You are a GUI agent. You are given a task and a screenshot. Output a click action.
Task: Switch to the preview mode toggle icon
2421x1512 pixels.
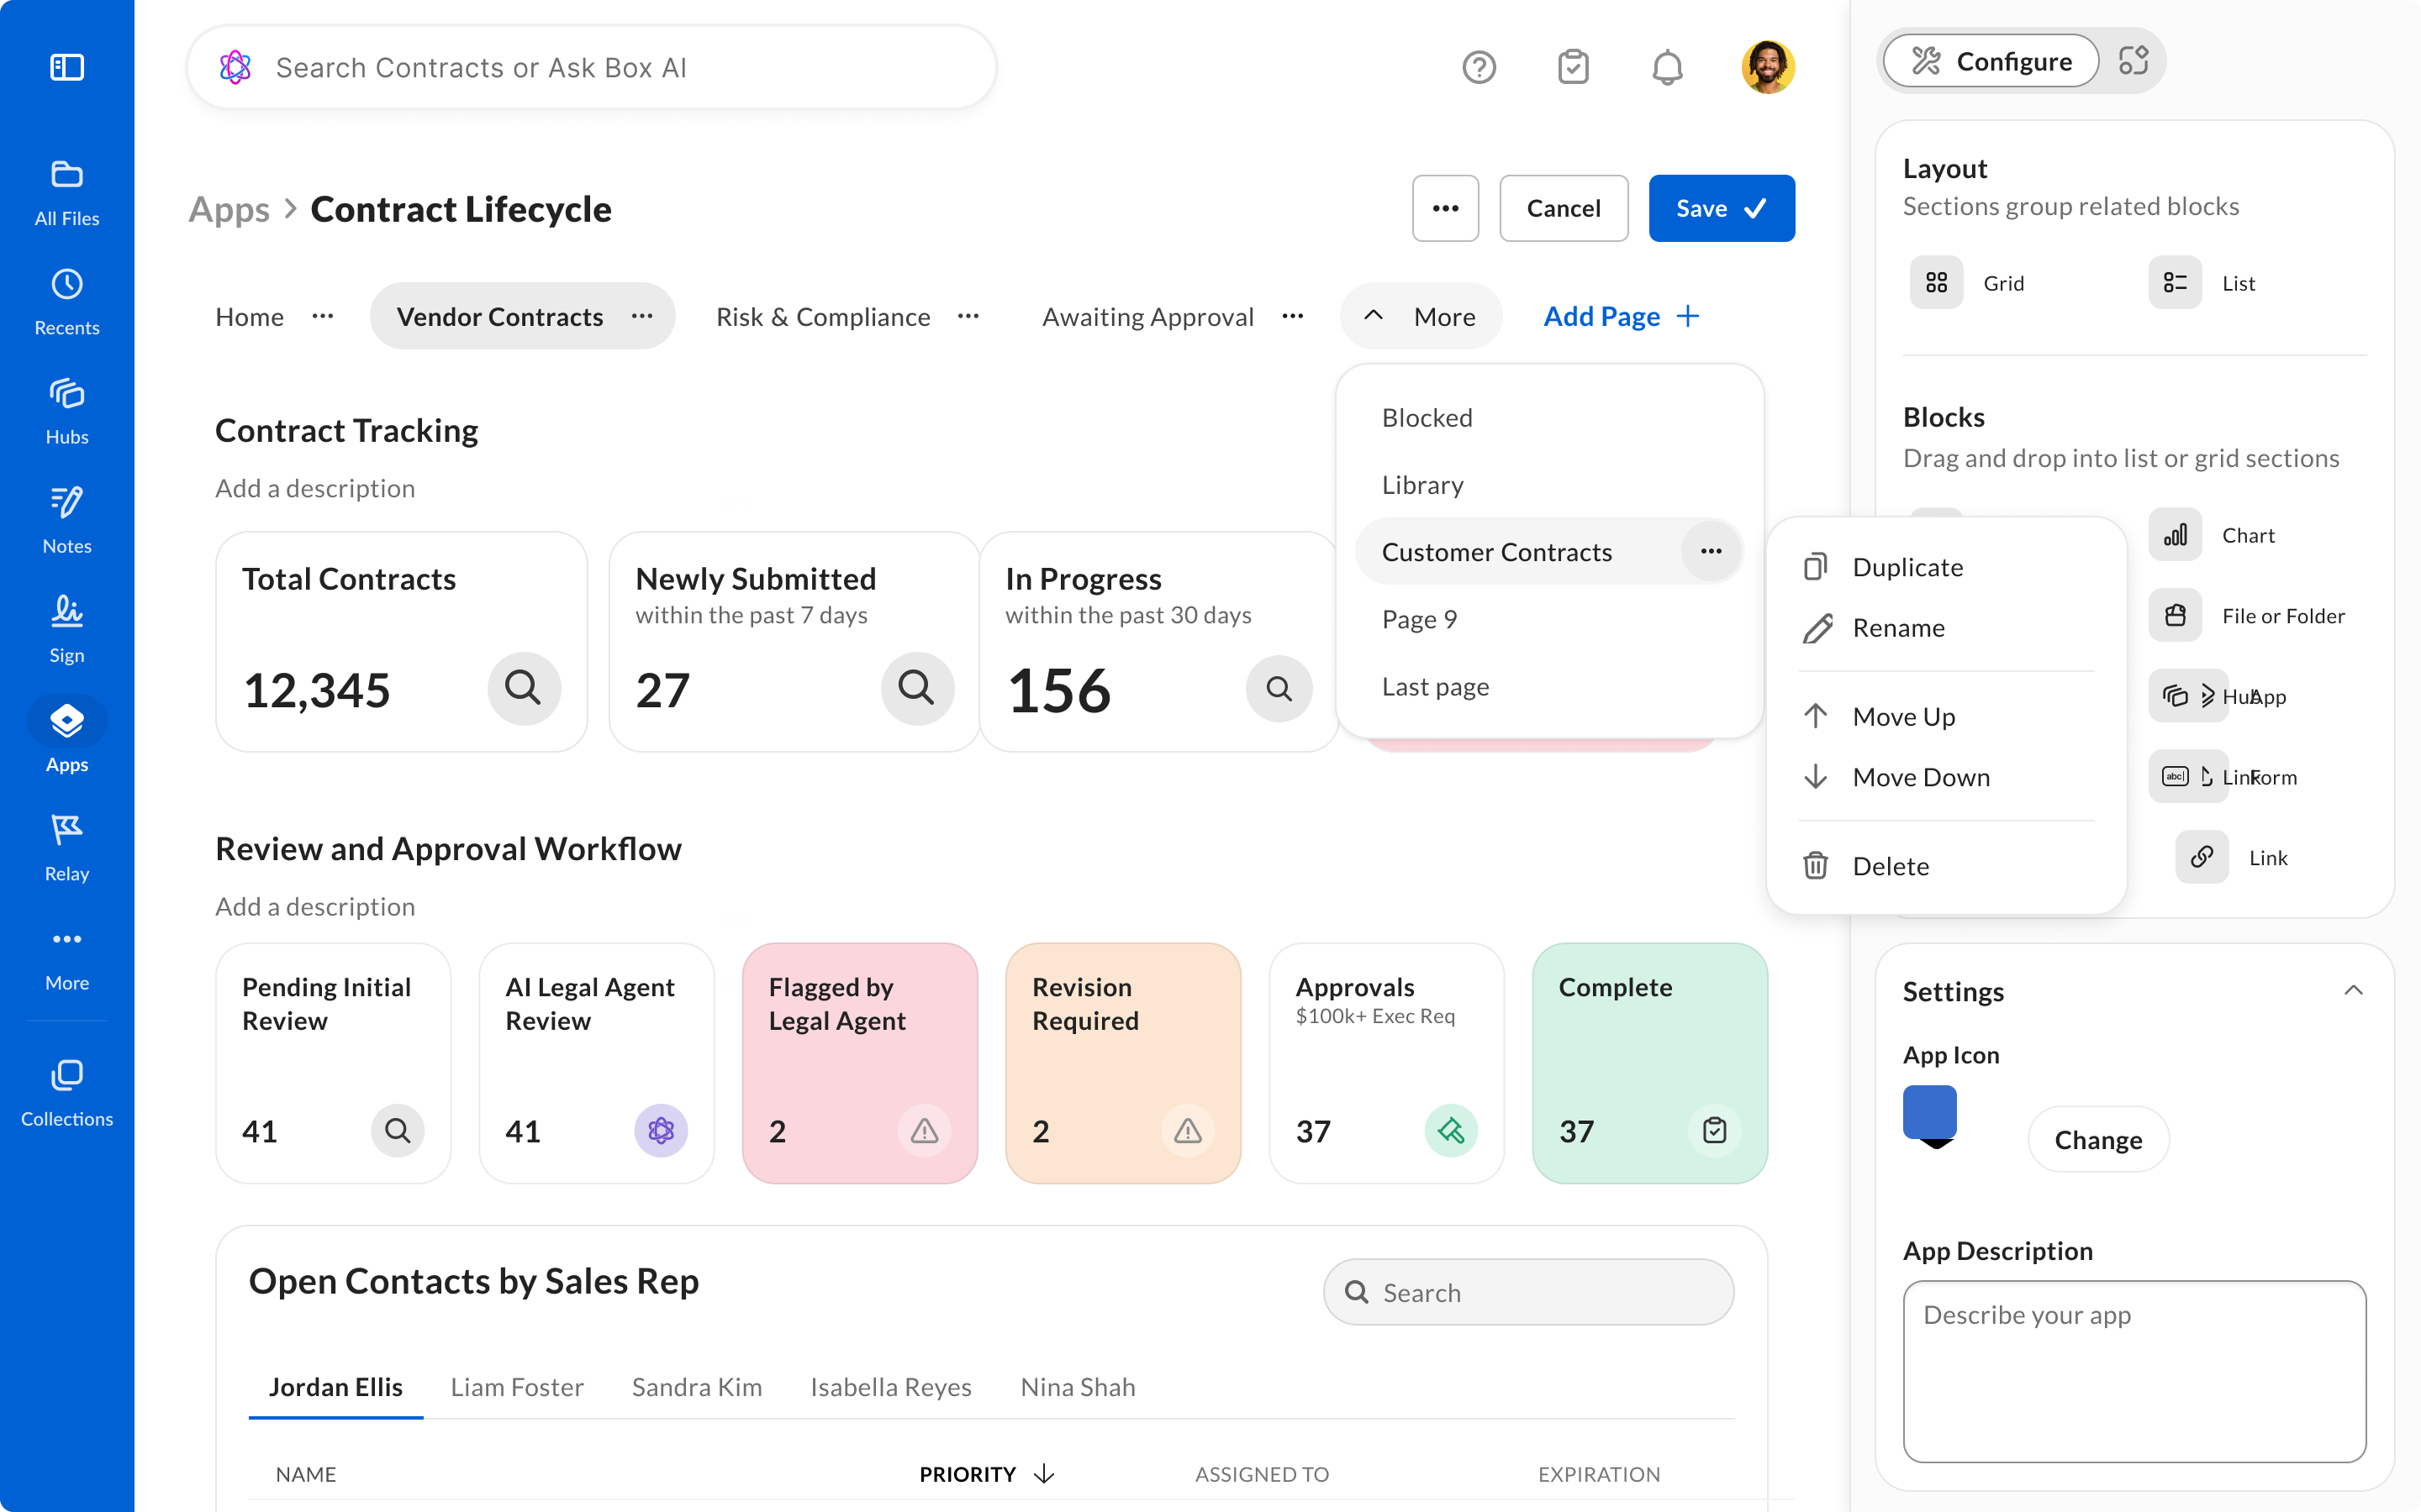pos(2133,62)
